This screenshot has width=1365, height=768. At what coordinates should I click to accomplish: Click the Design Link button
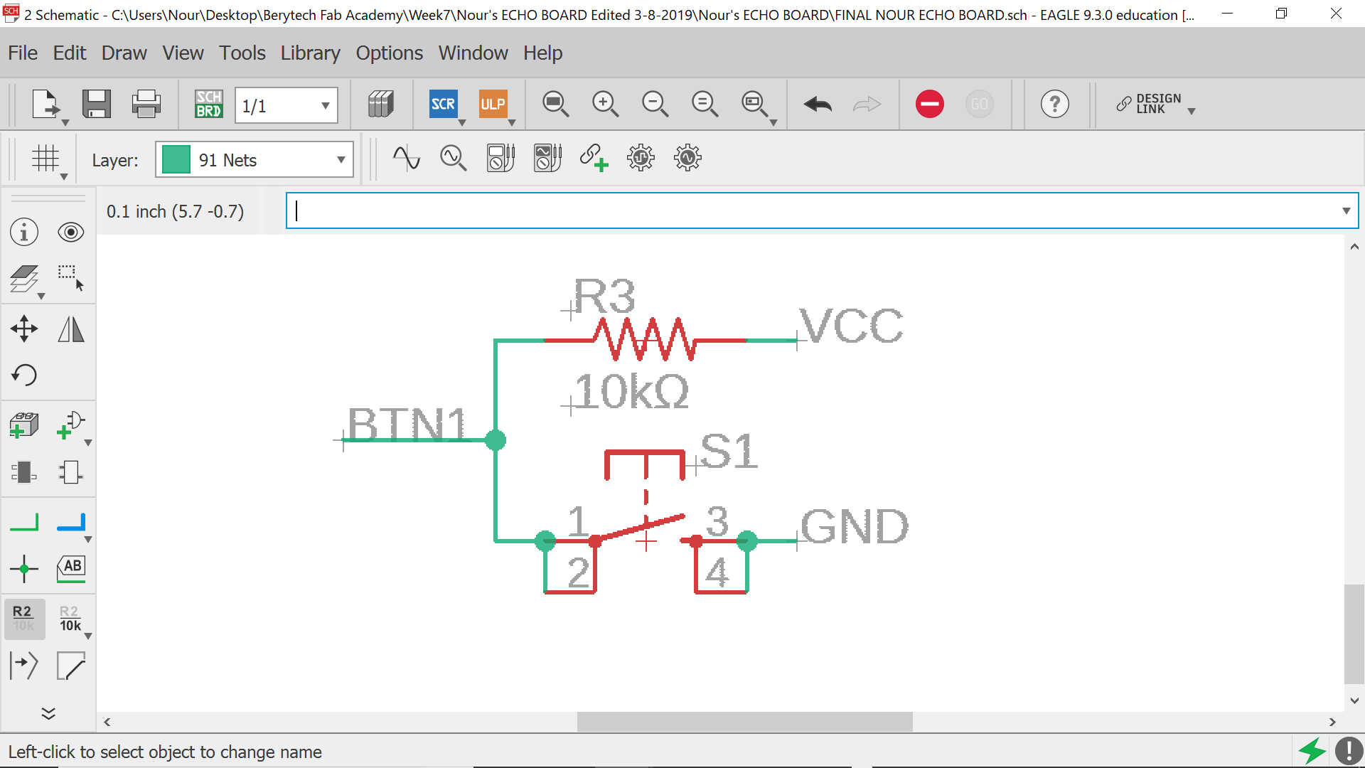pos(1155,105)
